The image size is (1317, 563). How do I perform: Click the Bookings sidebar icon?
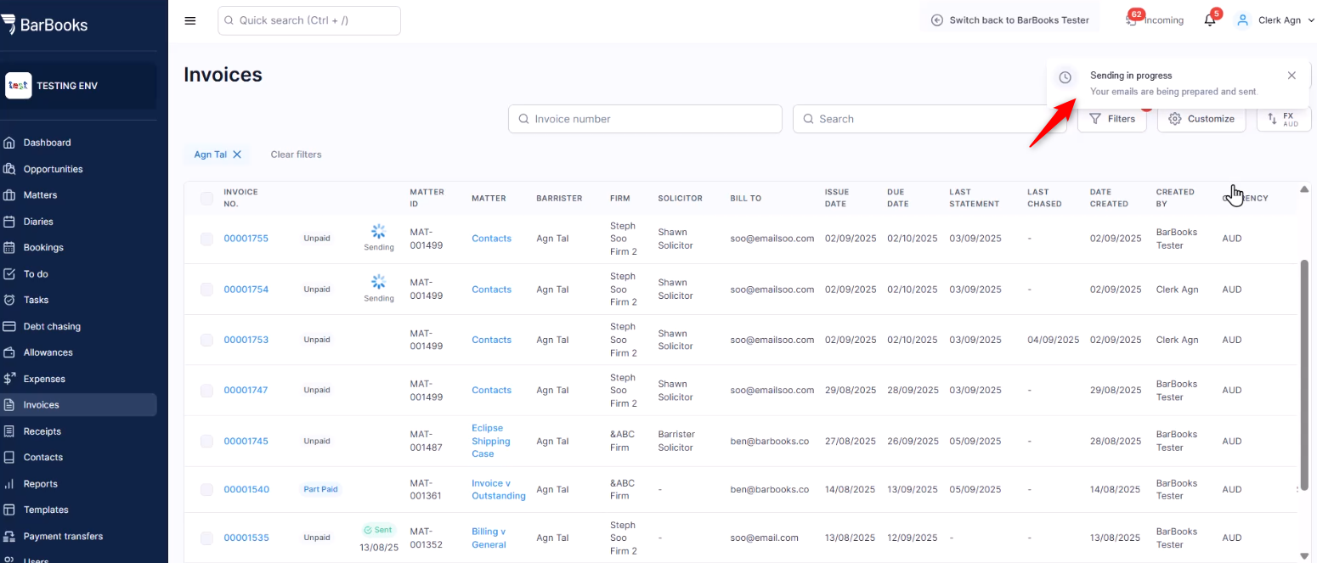(9, 248)
